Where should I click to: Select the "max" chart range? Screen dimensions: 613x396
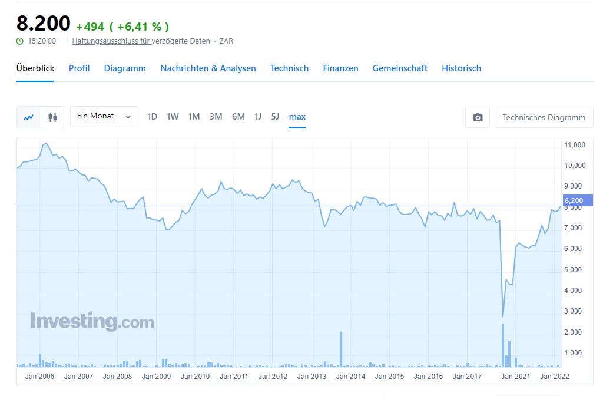[x=297, y=117]
